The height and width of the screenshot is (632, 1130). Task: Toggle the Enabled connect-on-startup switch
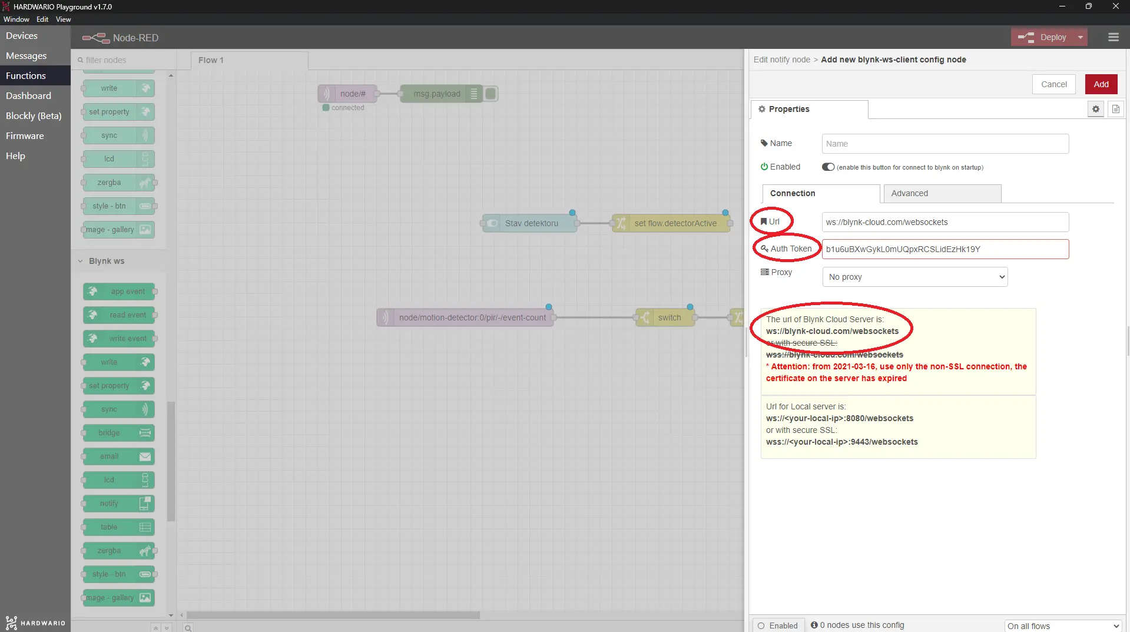point(828,167)
